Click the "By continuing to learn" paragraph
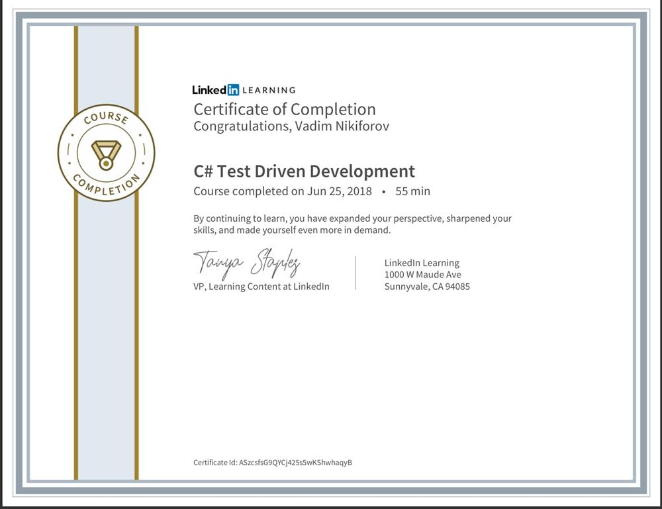 (352, 224)
